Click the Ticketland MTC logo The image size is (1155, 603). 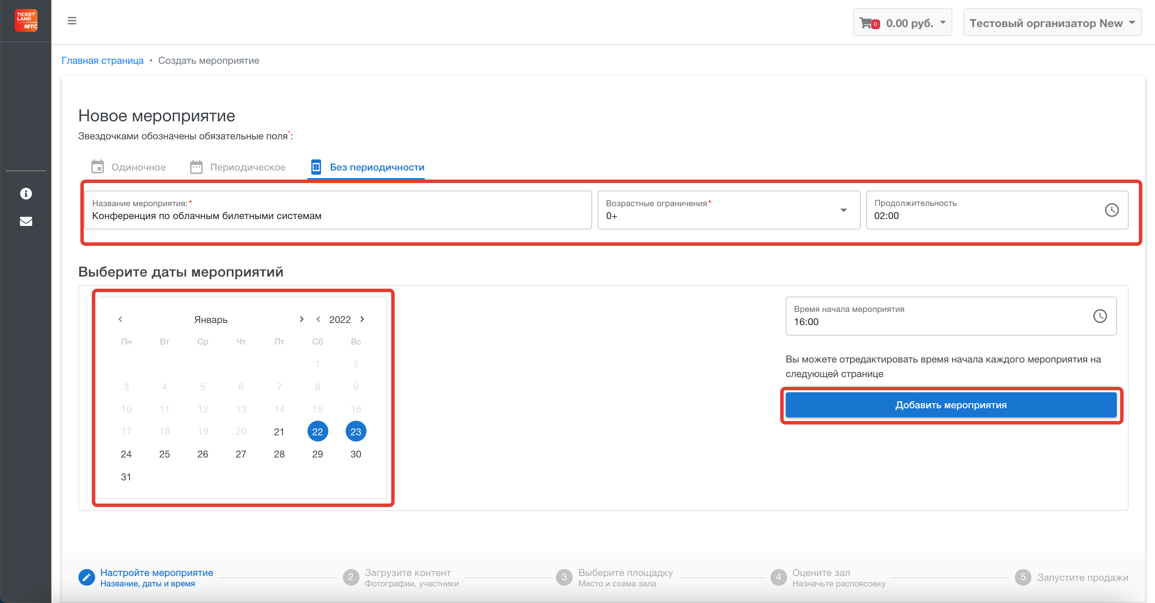pyautogui.click(x=26, y=20)
